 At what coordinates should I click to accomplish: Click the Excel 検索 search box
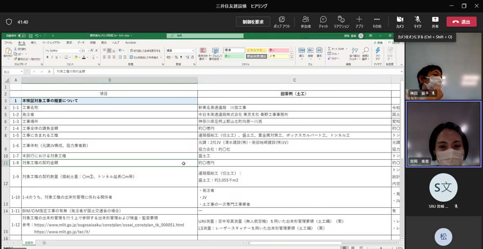tap(205, 36)
